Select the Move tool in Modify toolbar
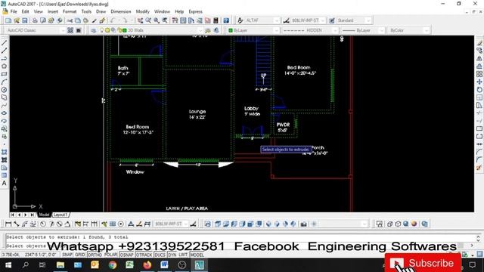This screenshot has height=272, width=484. pyautogui.click(x=479, y=82)
